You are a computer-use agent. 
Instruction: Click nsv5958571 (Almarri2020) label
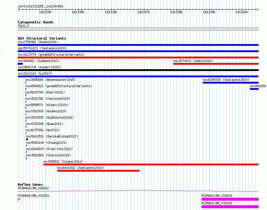point(47,105)
